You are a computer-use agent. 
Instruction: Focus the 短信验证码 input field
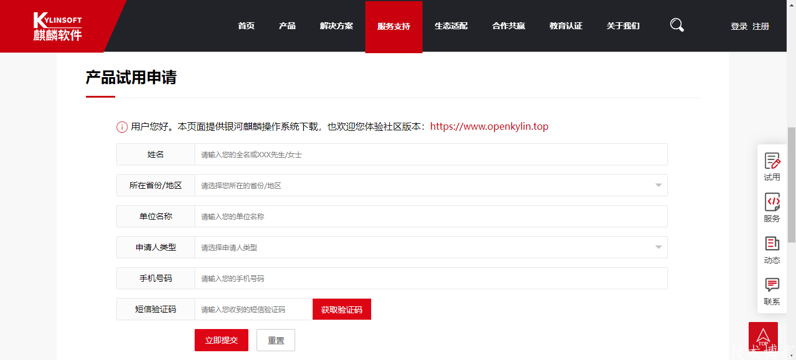click(x=253, y=309)
